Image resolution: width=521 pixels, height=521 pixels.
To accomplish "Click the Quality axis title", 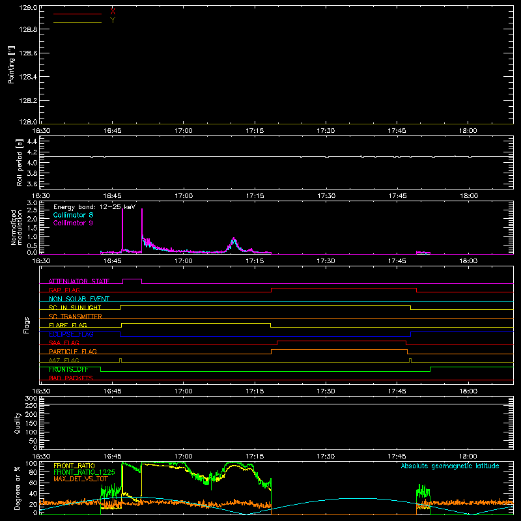I will click(x=18, y=423).
